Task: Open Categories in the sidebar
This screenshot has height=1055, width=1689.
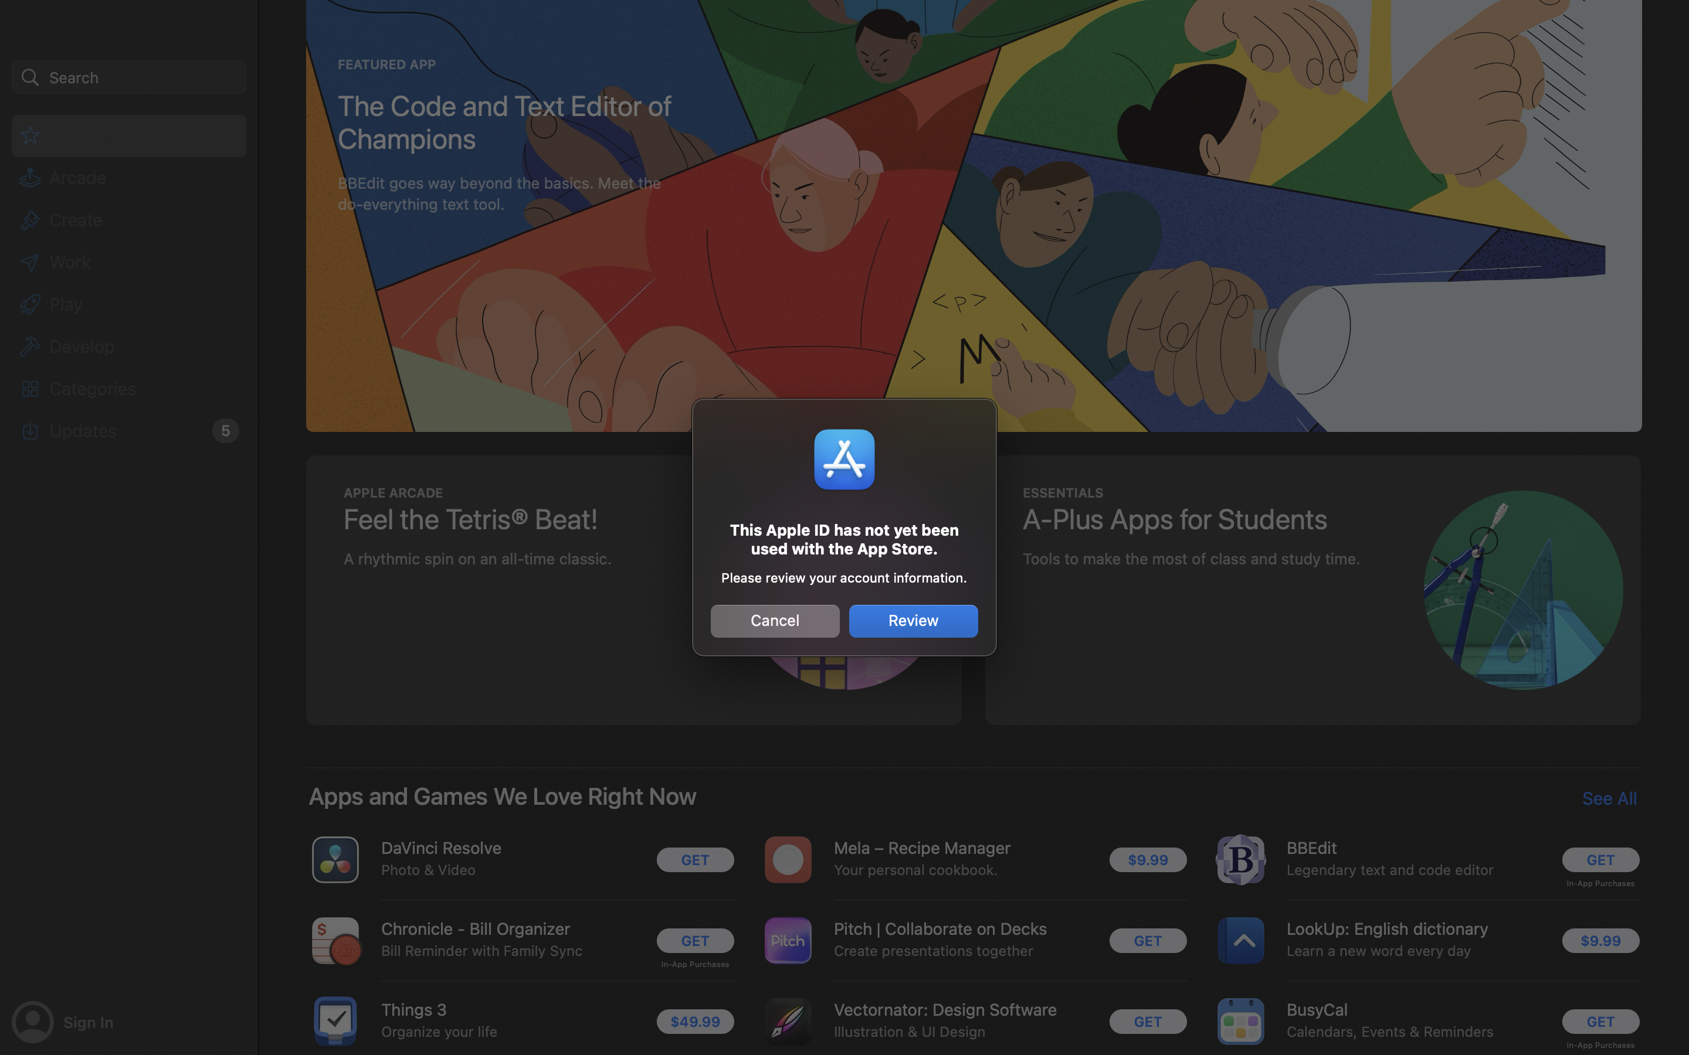Action: coord(128,389)
